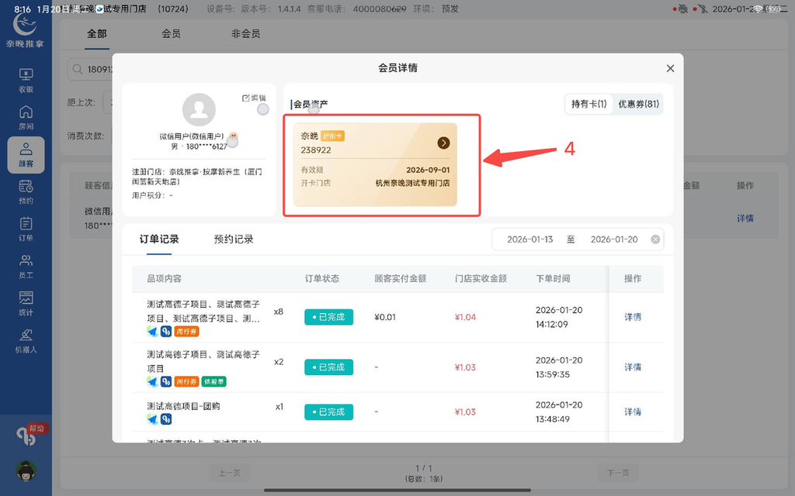The image size is (795, 496).
Task: Select the 顾客 customers section
Action: point(26,155)
